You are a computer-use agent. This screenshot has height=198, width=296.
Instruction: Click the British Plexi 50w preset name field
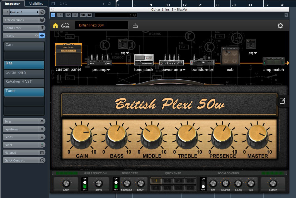click(101, 25)
